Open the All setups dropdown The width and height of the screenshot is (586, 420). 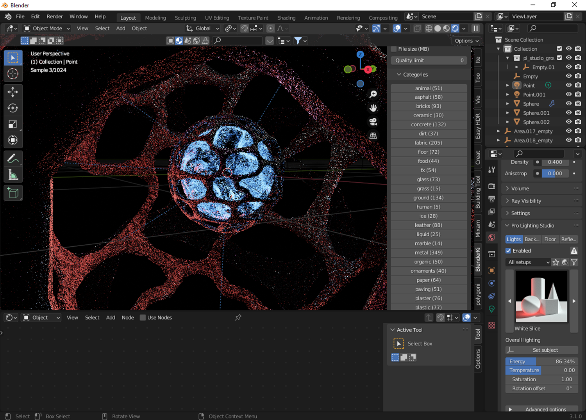click(528, 262)
